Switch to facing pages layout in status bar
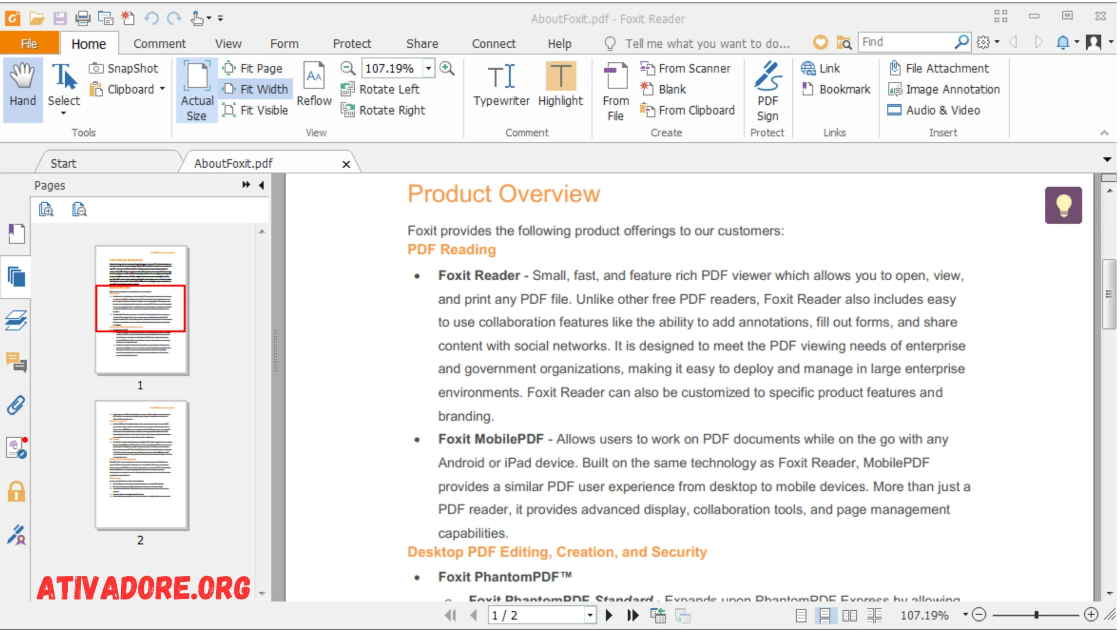This screenshot has width=1120, height=630. point(850,616)
